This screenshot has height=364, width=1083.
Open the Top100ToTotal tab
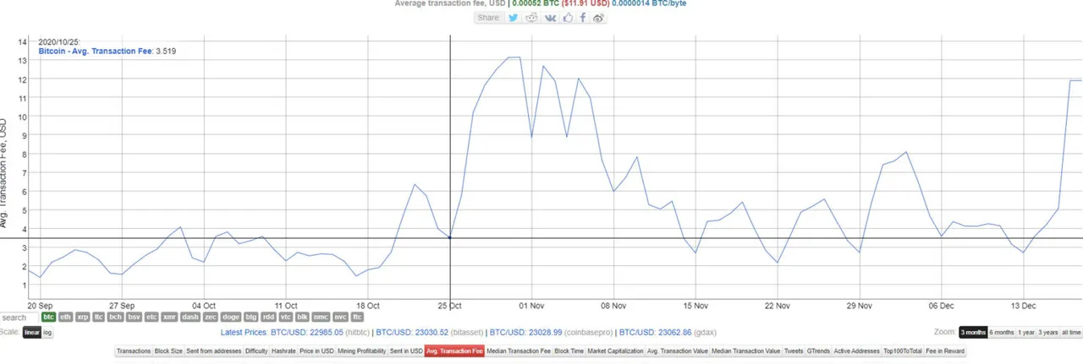[x=903, y=350]
